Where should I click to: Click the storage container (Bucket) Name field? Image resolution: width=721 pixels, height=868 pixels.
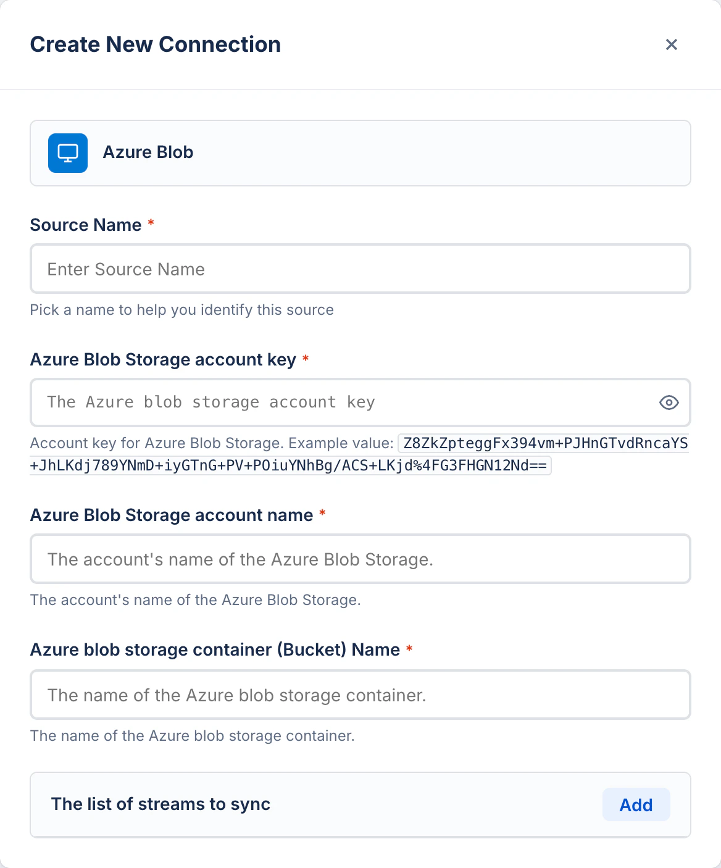click(x=360, y=695)
